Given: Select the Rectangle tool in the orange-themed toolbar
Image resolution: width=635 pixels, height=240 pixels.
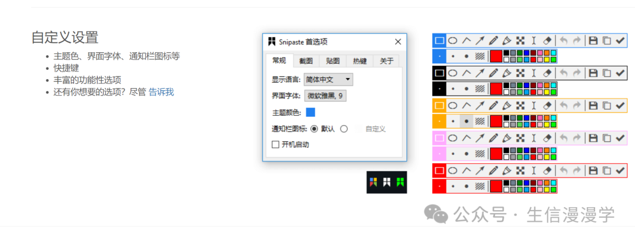Looking at the screenshot, I should coord(439,106).
